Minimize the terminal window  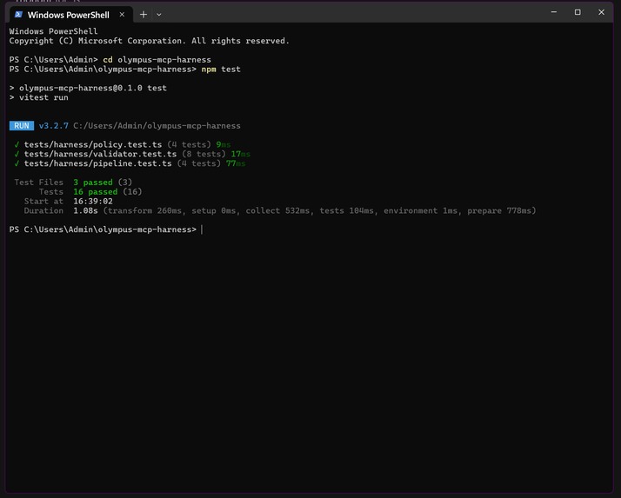(554, 12)
